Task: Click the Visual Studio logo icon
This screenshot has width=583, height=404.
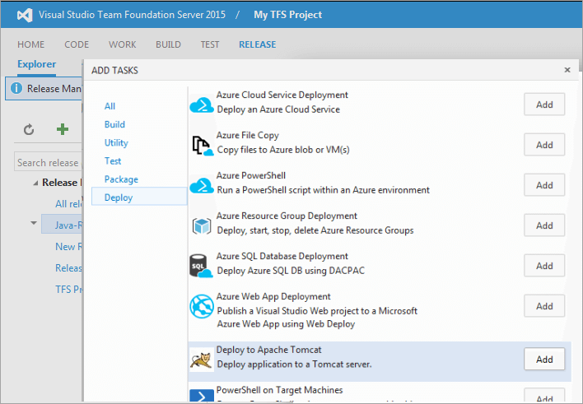Action: 21,14
